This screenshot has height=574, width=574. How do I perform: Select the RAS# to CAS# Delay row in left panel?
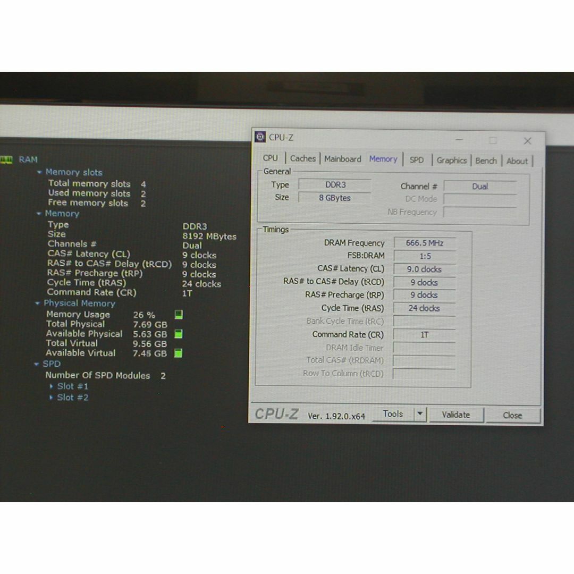131,264
